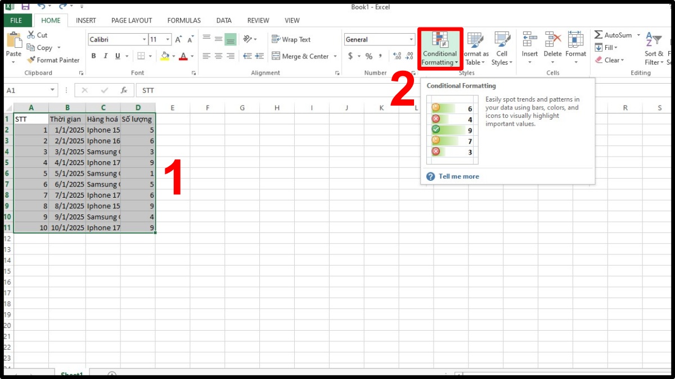
Task: Click the Undo arrow in quick access toolbar
Action: (x=40, y=7)
